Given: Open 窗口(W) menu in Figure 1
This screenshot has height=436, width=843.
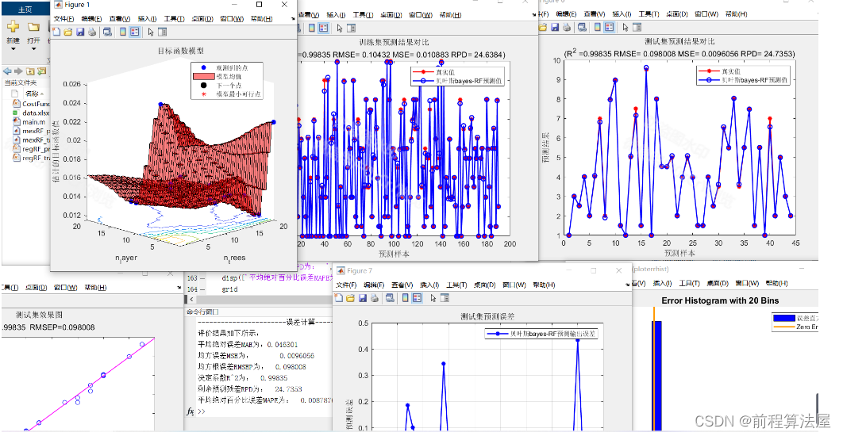Looking at the screenshot, I should [x=232, y=19].
